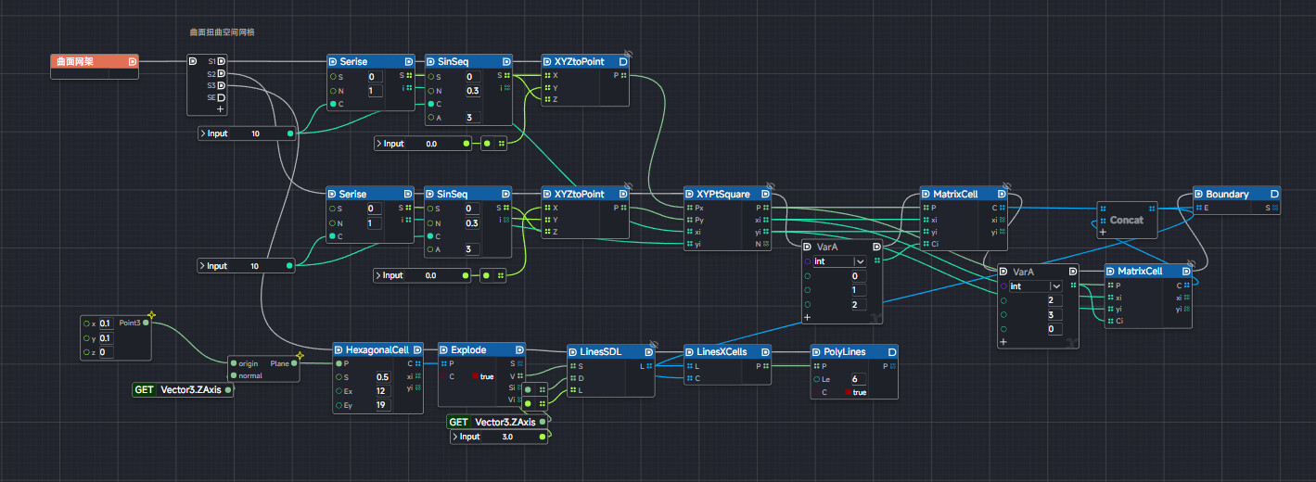Screen dimensions: 1316x482
Task: Open the int type dropdown in the right VarA node
Action: [x=1055, y=286]
